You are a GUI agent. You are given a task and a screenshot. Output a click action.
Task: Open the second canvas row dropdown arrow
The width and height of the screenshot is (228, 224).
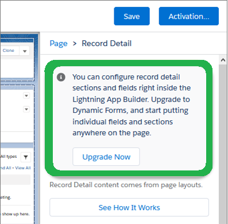26,109
